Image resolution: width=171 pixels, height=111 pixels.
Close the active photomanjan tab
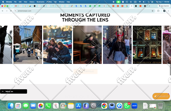coord(132,6)
